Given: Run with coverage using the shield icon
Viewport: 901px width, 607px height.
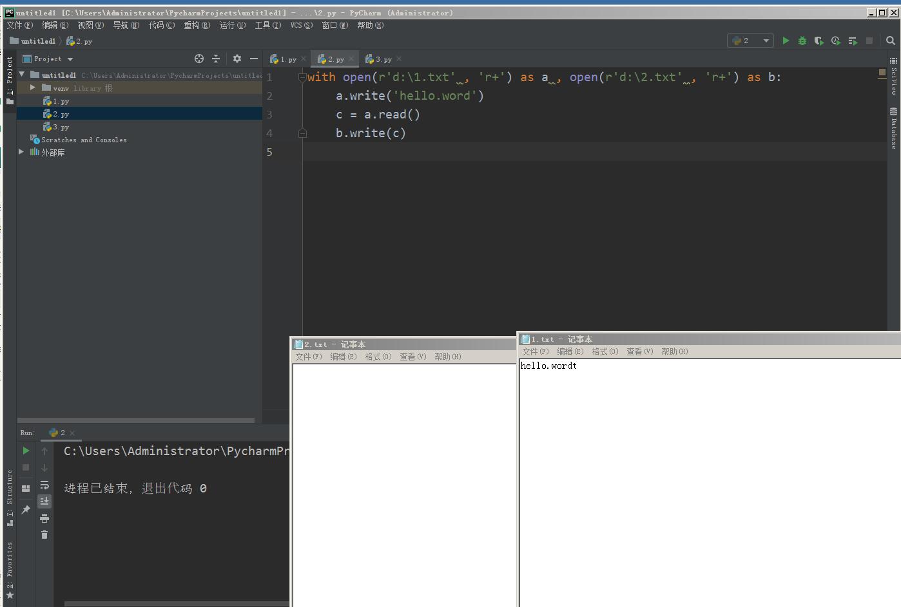Looking at the screenshot, I should [819, 41].
